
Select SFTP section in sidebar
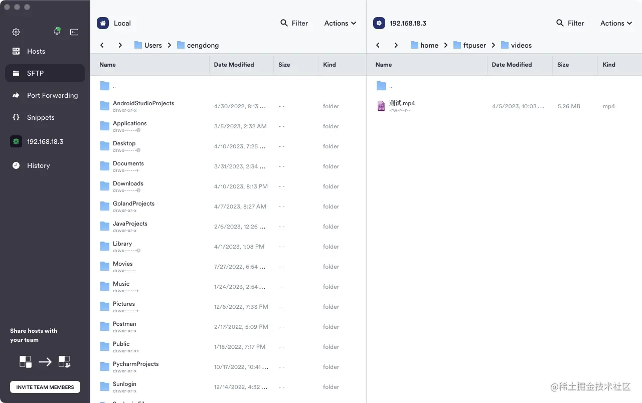tap(45, 73)
